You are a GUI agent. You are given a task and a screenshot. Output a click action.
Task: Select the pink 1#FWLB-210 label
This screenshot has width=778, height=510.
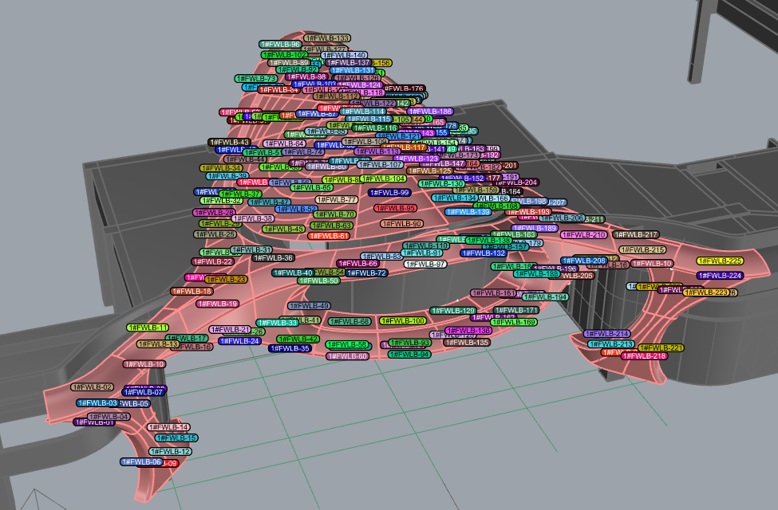[584, 235]
